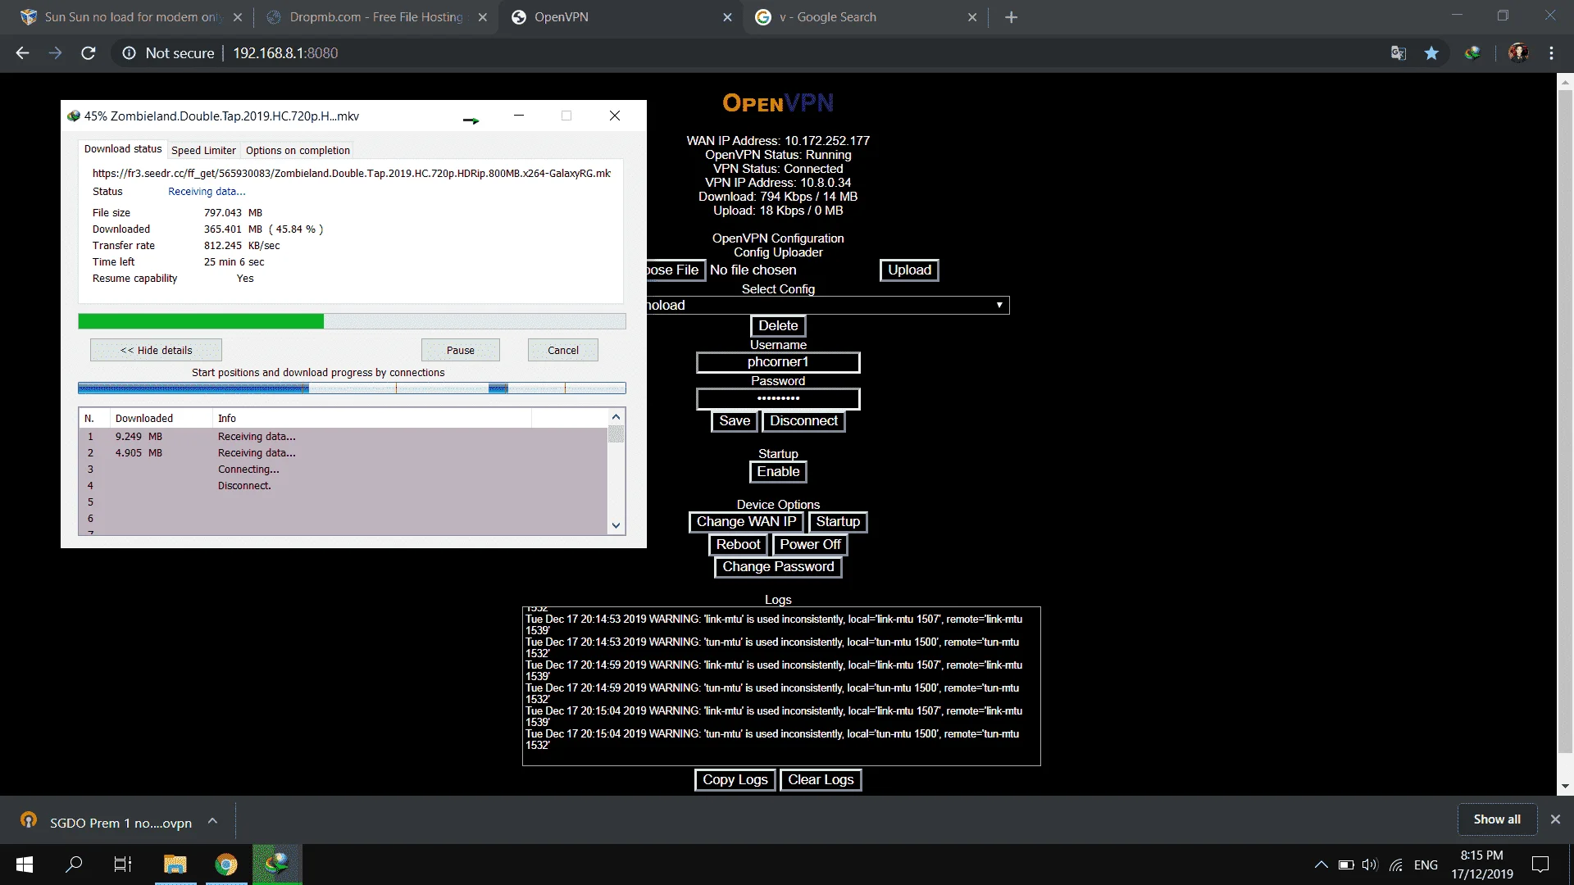Image resolution: width=1574 pixels, height=885 pixels.
Task: Open Options on completion tab in IDM
Action: (298, 150)
